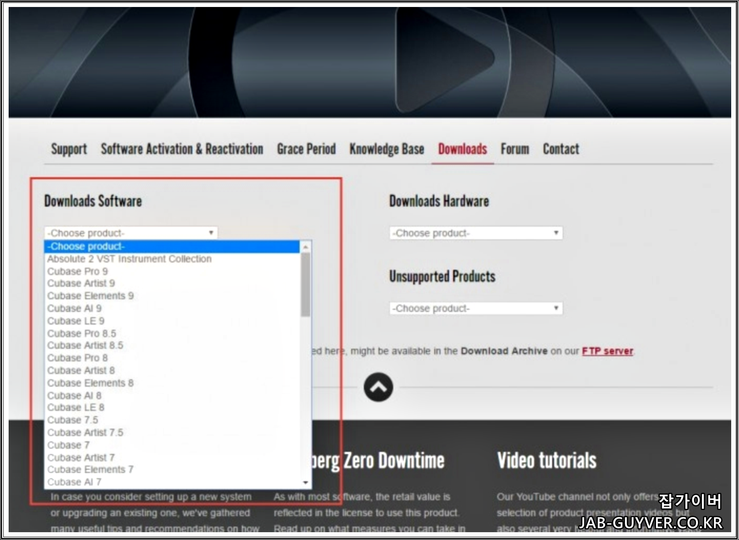Go to the Grace Period tab
739x540 pixels.
[x=306, y=149]
